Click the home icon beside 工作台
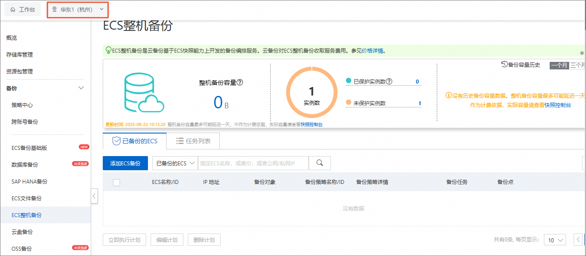This screenshot has width=586, height=256. point(12,9)
